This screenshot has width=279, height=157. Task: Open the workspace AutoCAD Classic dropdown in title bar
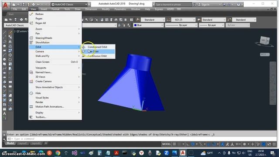pyautogui.click(x=69, y=4)
